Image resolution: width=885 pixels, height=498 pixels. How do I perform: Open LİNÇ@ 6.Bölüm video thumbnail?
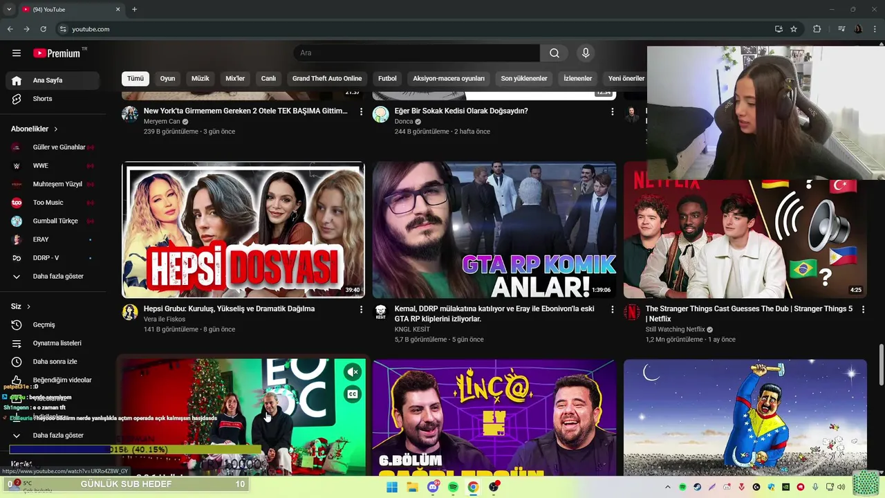click(494, 418)
